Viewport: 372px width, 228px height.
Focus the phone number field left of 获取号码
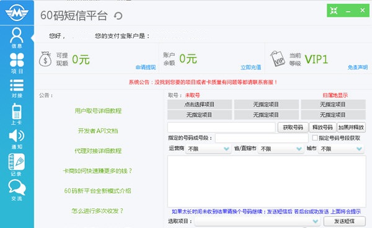[x=221, y=127]
